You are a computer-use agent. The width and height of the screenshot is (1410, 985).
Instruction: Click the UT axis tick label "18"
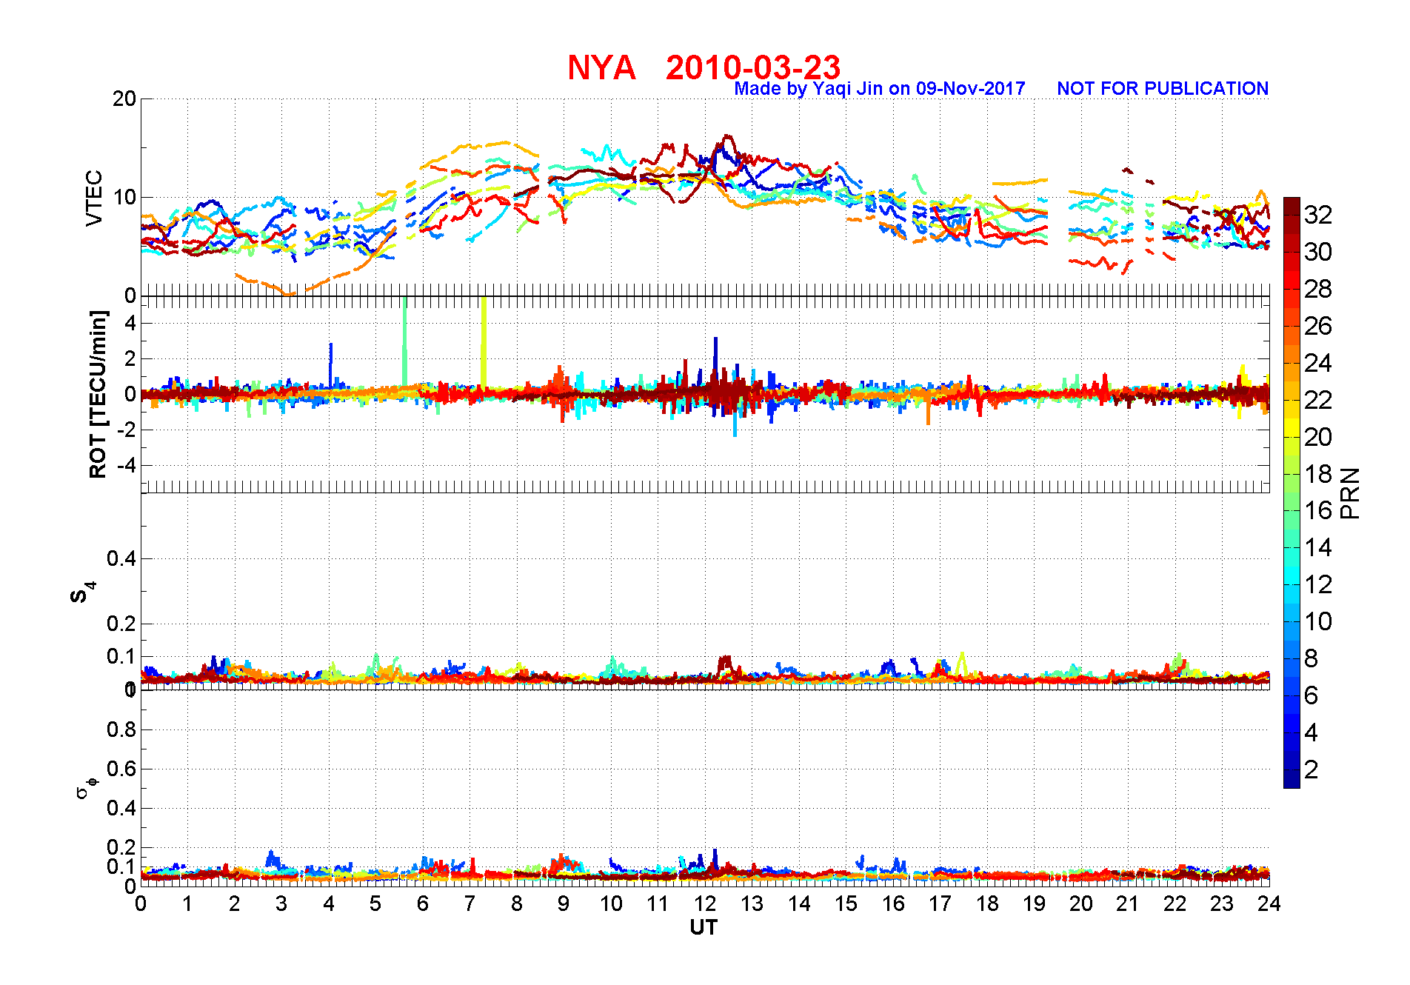[987, 904]
